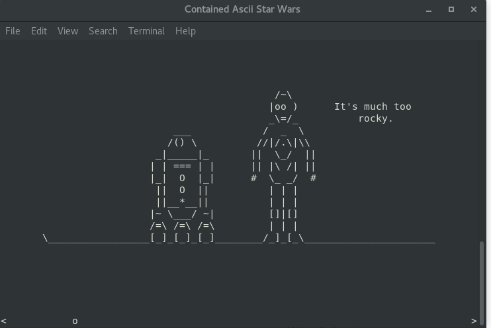Viewport: 491px width, 328px height.
Task: Click C-3PO's 'oo' eyes in the ASCII head
Action: pyautogui.click(x=281, y=106)
